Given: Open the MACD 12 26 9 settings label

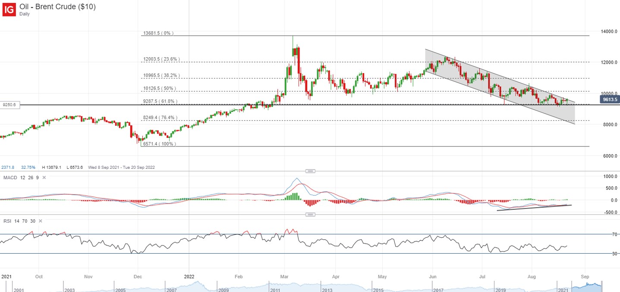Looking at the screenshot, I should coord(20,177).
